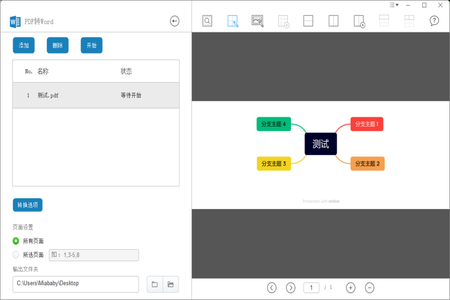The height and width of the screenshot is (300, 450).
Task: Clear all marked areas with the delete-marks icon
Action: pos(283,20)
